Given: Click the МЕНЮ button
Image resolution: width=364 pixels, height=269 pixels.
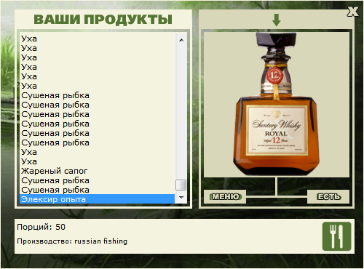Looking at the screenshot, I should pos(225,196).
